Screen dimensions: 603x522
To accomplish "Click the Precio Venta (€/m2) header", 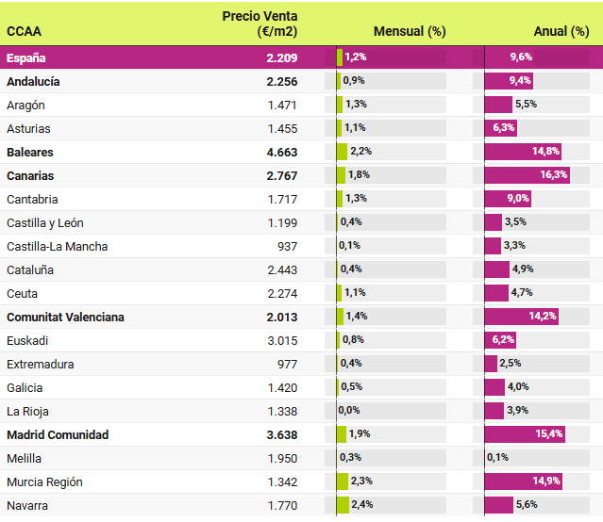I will coord(260,24).
